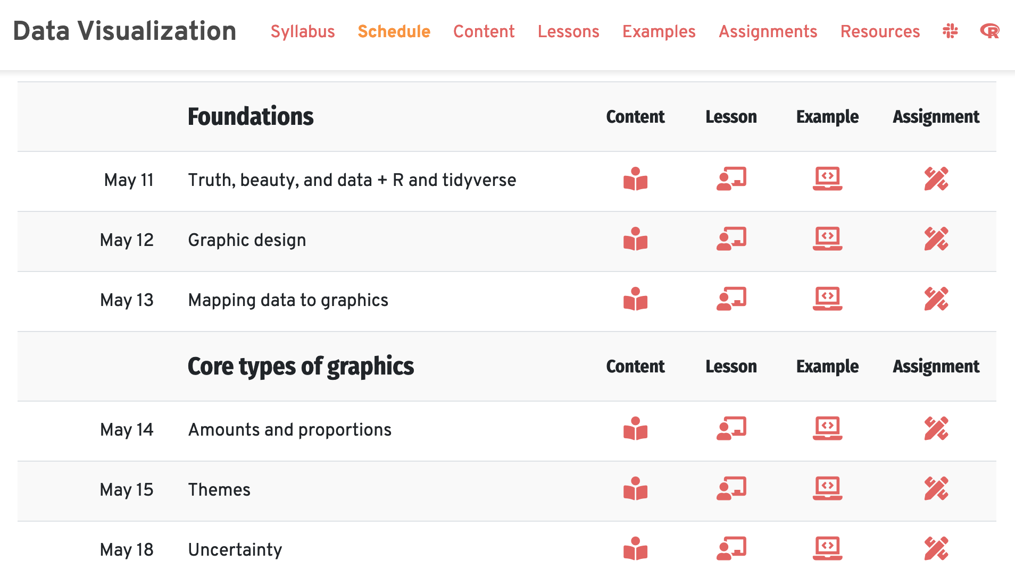The image size is (1015, 578).
Task: Open the course Slack icon
Action: (950, 31)
